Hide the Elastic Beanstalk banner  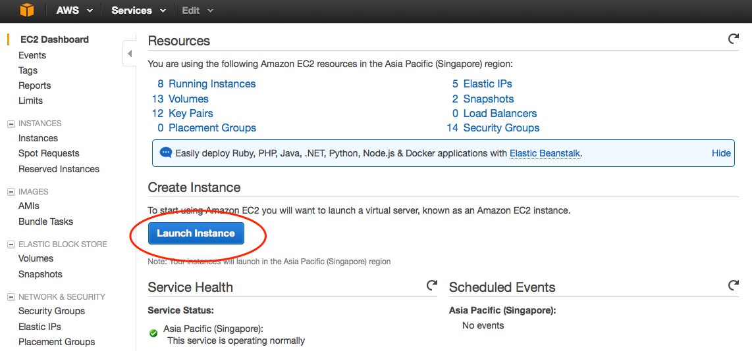721,153
